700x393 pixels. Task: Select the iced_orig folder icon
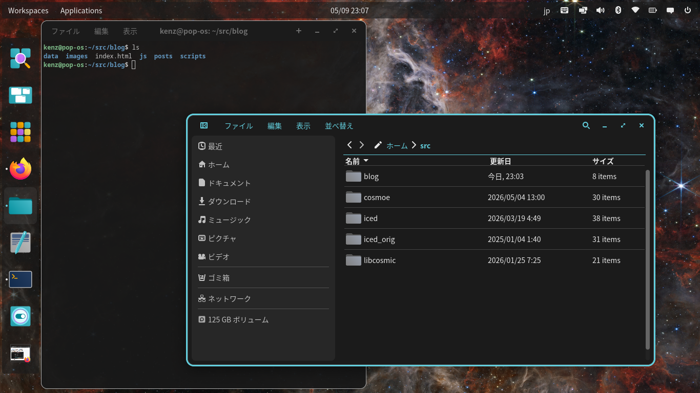coord(354,239)
